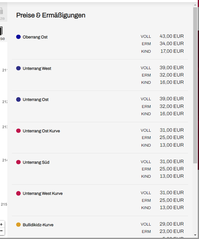Click the Oberrang Ost VOLL price 43,00 EUR
Image resolution: width=199 pixels, height=239 pixels.
tap(172, 36)
